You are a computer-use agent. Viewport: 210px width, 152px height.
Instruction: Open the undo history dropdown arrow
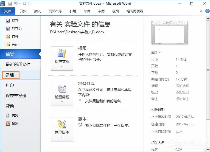(x=20, y=4)
